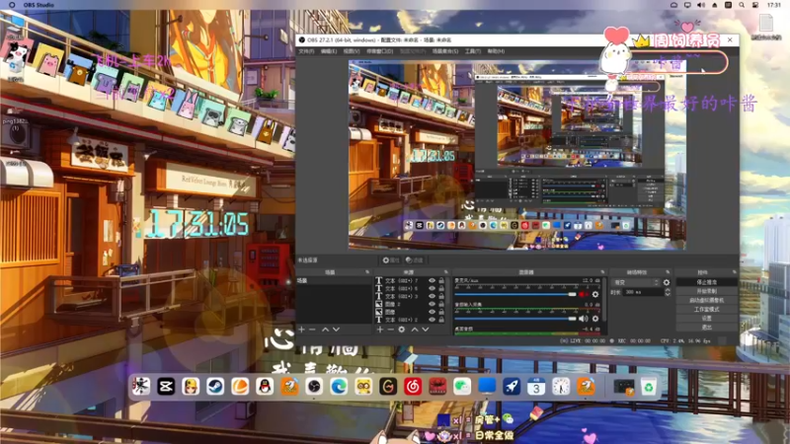
Task: Move the scene up with the arrow
Action: point(325,330)
